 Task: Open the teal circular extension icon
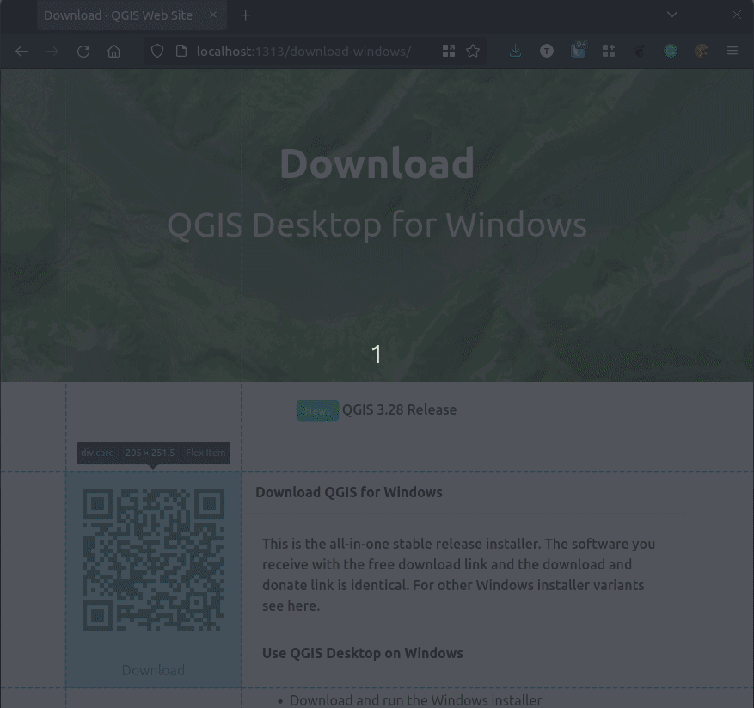pos(671,51)
